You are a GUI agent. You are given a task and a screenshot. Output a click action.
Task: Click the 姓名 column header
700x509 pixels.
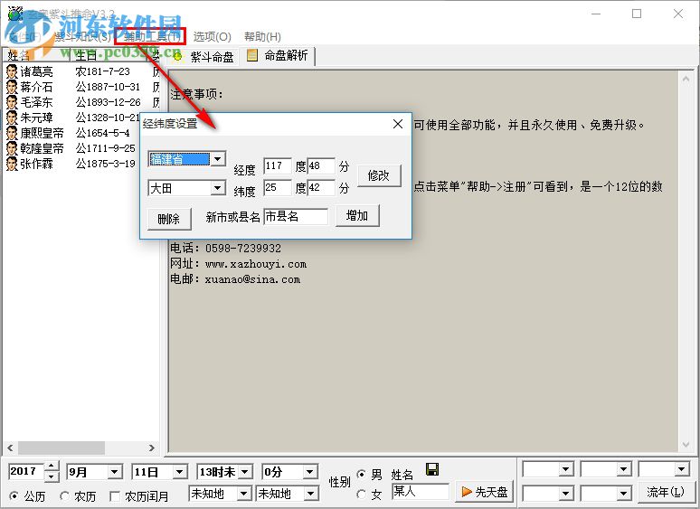coord(35,55)
